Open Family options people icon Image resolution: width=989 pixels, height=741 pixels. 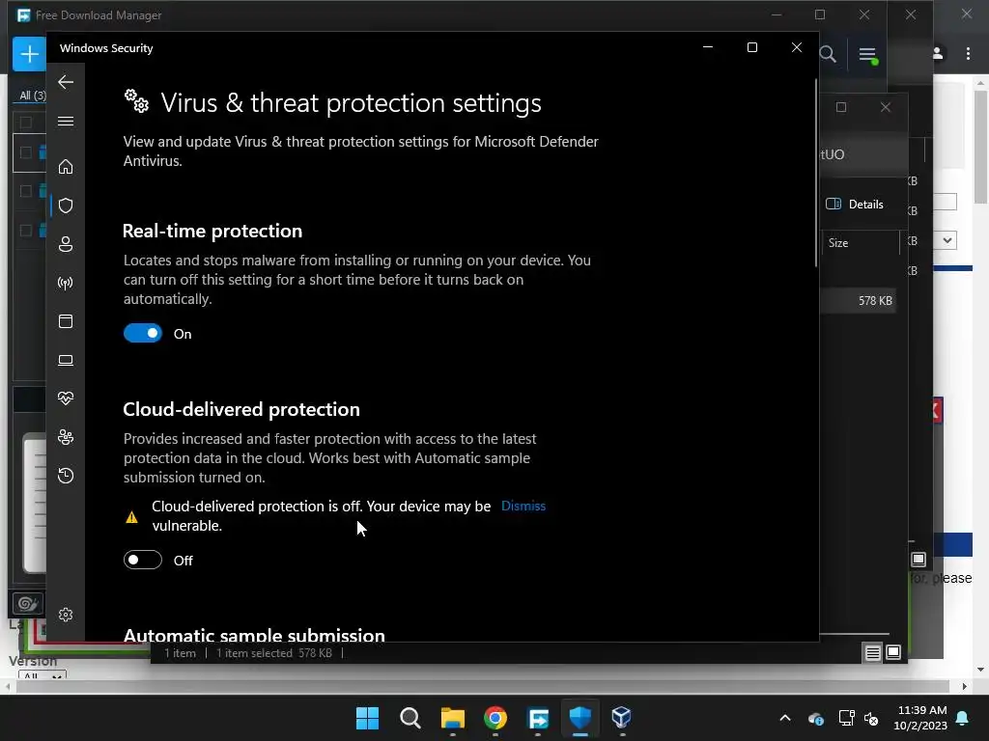coord(66,437)
